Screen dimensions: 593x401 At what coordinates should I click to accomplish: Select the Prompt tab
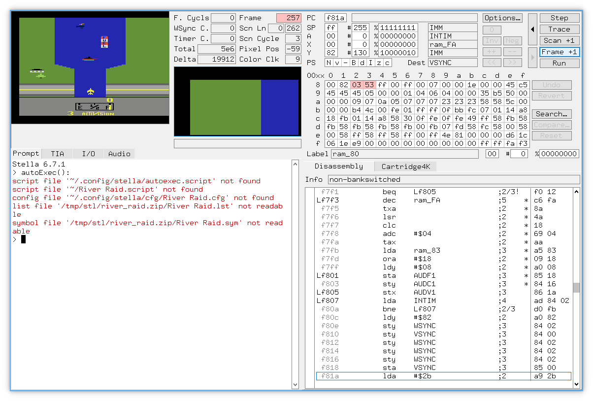[x=26, y=153]
